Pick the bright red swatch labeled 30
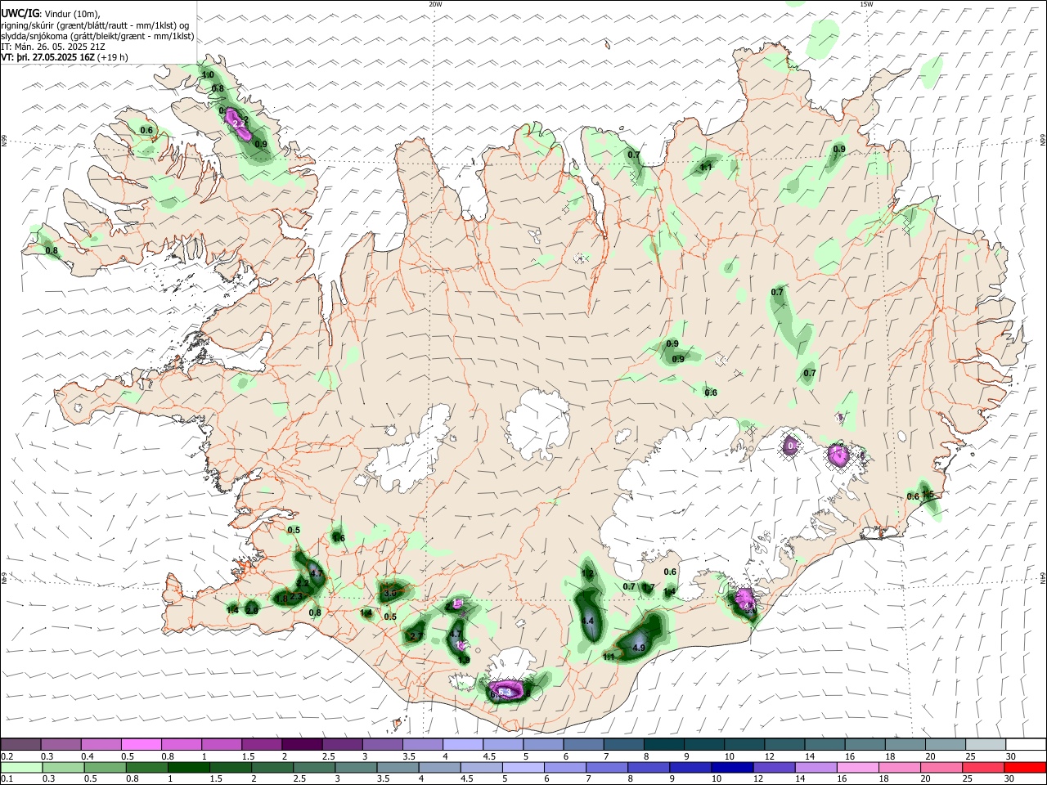Screen dimensions: 1047x785 click(1025, 767)
